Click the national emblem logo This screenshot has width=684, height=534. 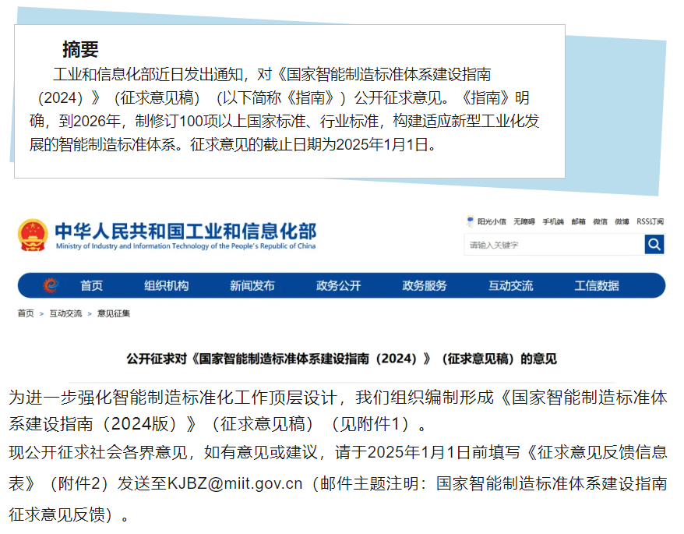click(33, 235)
